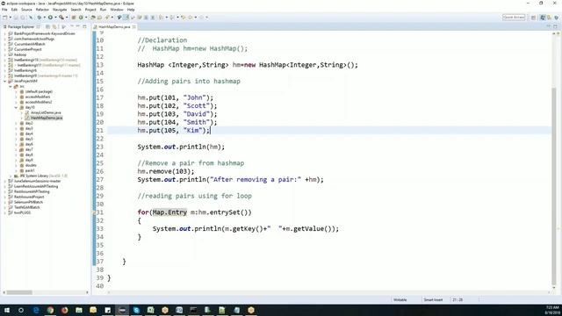Open the Edit menu
This screenshot has width=562, height=316.
[14, 10]
